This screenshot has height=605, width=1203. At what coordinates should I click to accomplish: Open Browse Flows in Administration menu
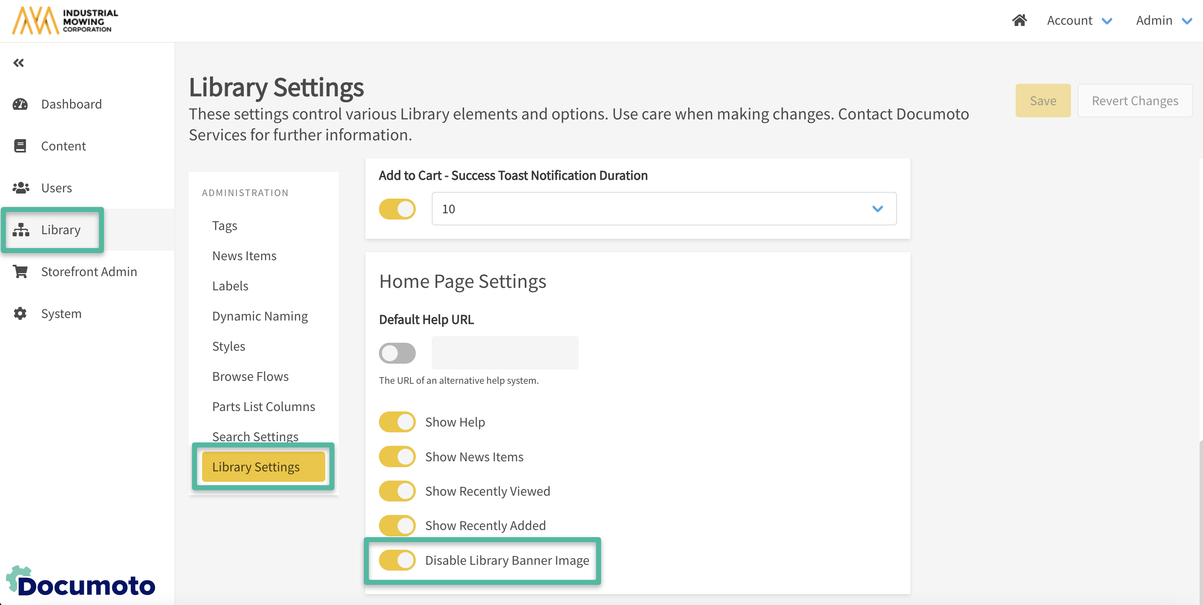(x=250, y=376)
